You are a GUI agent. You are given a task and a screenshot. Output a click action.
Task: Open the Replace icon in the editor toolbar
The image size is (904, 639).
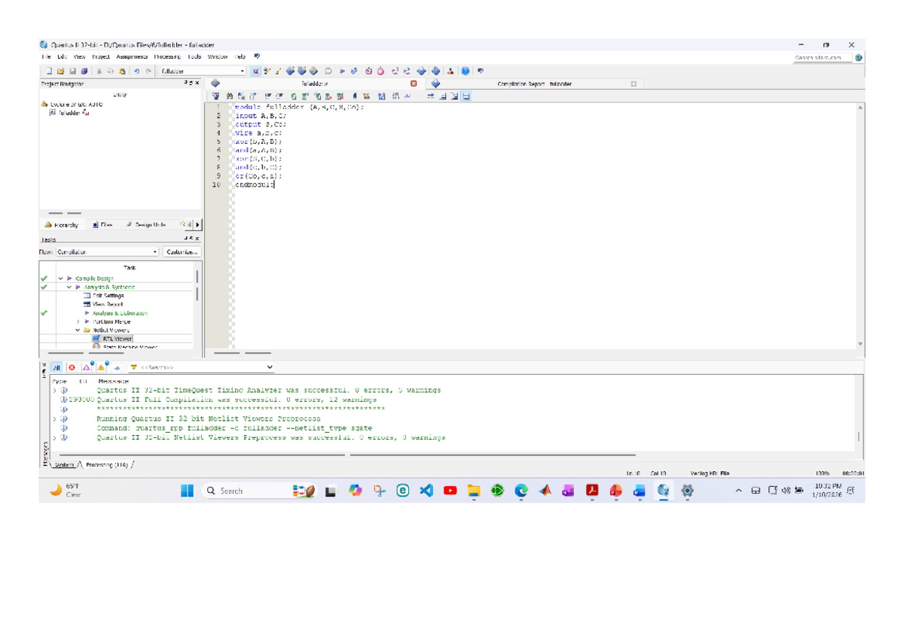pos(240,96)
